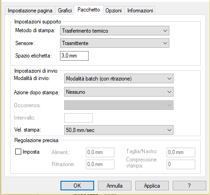This screenshot has width=210, height=195.
Task: Click the Sensore label
Action: [x=25, y=43]
